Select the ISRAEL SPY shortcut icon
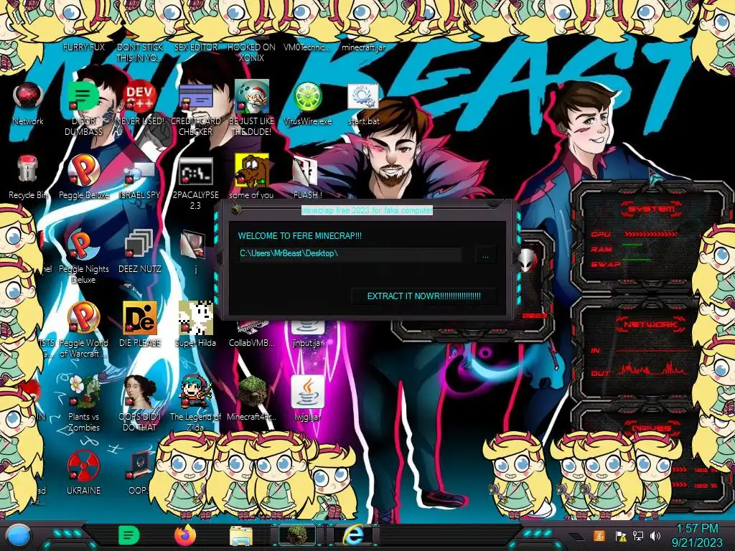This screenshot has width=735, height=551. pyautogui.click(x=140, y=172)
